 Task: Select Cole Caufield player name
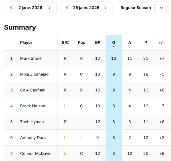tap(33, 90)
